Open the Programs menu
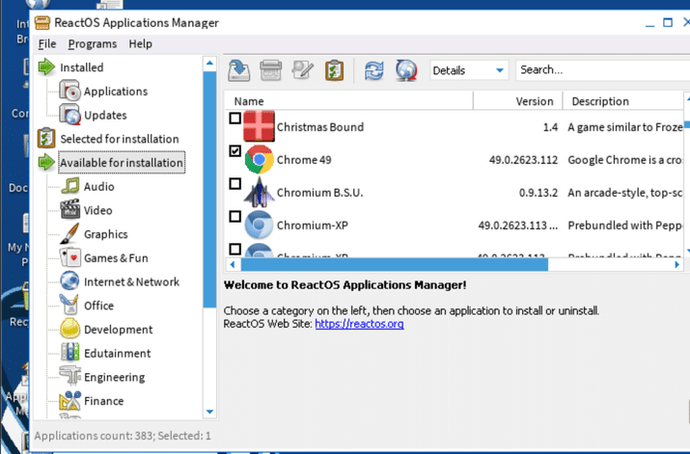This screenshot has width=690, height=454. [93, 44]
